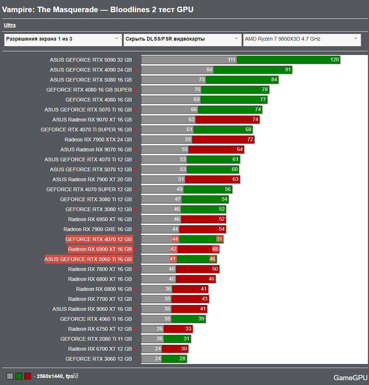369x385 pixels.
Task: Remove GEFORCE RTX 4080 16 GB using its x icon
Action: click(135, 100)
